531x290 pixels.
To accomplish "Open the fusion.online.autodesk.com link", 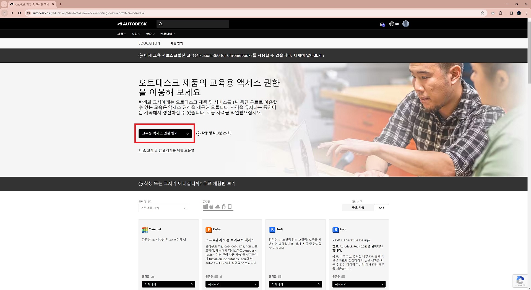I will pos(228,259).
